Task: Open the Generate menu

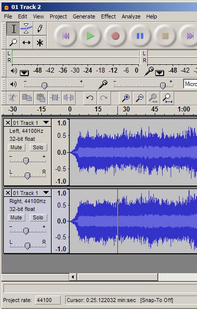Action: coord(84,16)
